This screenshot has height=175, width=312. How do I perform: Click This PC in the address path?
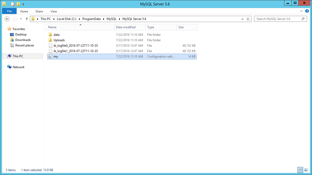(46, 19)
